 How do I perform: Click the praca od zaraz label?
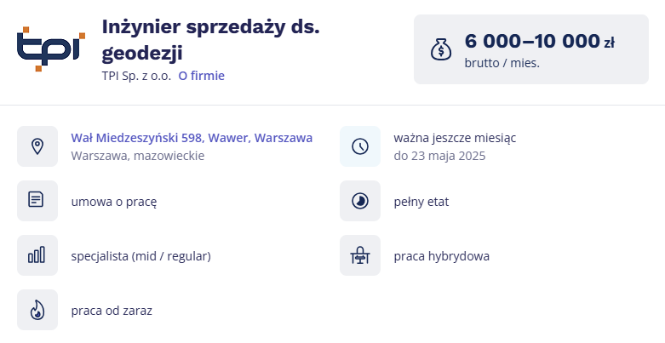tap(112, 311)
